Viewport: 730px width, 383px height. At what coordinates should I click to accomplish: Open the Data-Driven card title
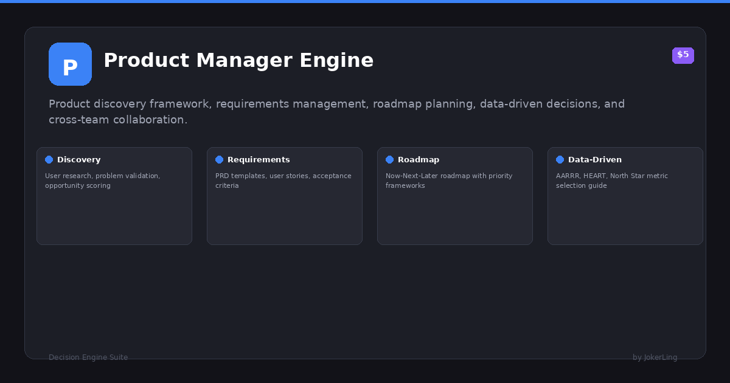595,160
